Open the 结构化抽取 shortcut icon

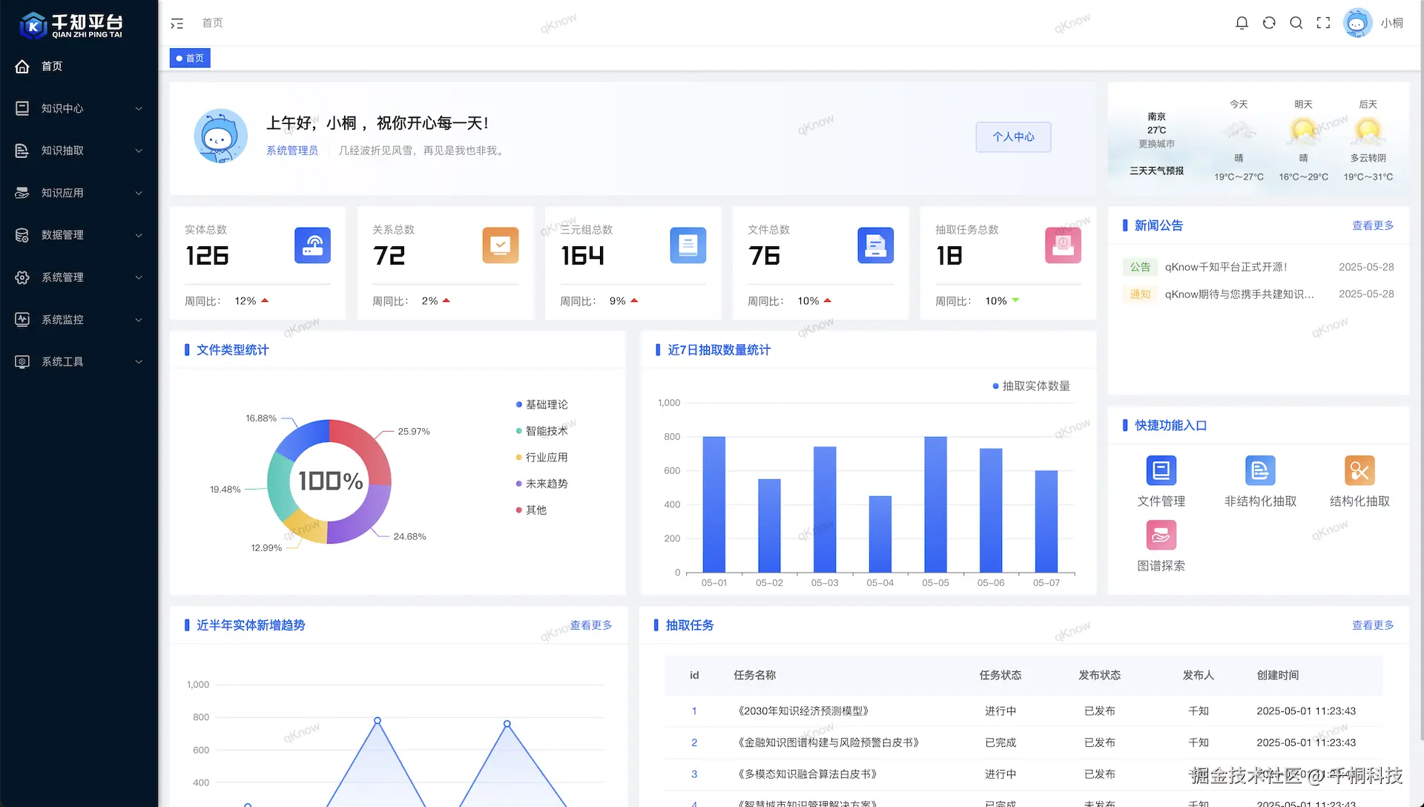coord(1359,470)
